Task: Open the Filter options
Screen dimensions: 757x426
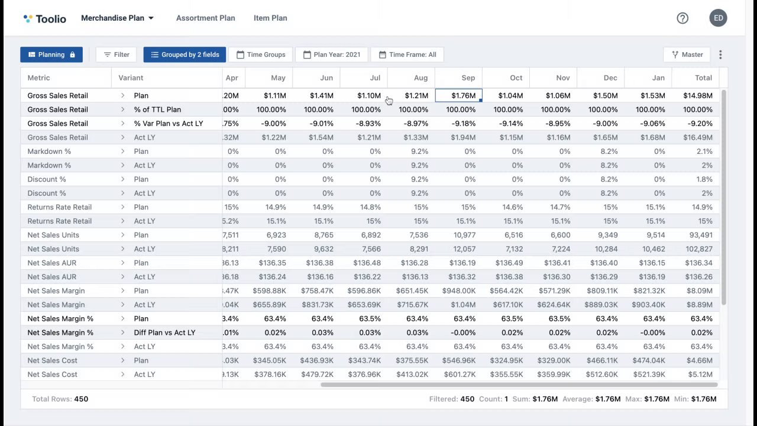Action: 116,54
